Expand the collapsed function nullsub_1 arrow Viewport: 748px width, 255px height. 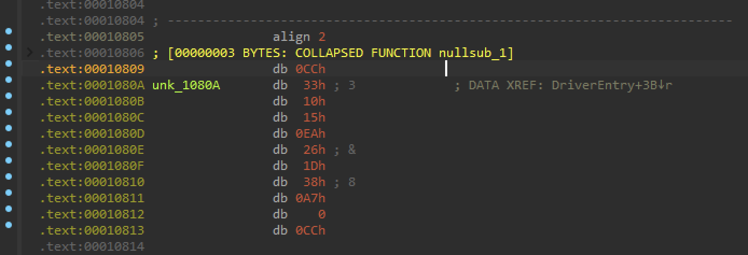pos(30,53)
